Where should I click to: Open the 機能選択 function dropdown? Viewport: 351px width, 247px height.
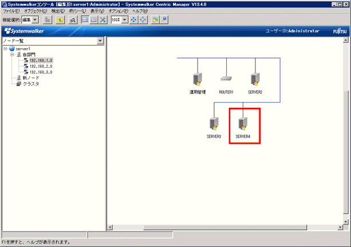[x=35, y=19]
